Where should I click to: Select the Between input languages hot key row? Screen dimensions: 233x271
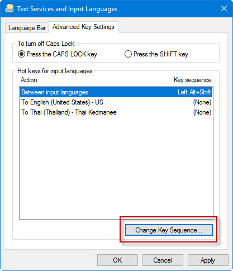click(116, 92)
